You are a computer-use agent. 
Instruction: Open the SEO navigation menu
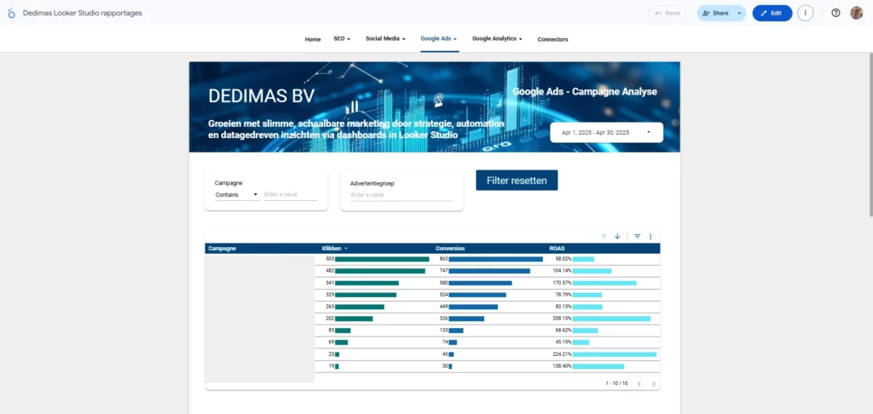(342, 39)
